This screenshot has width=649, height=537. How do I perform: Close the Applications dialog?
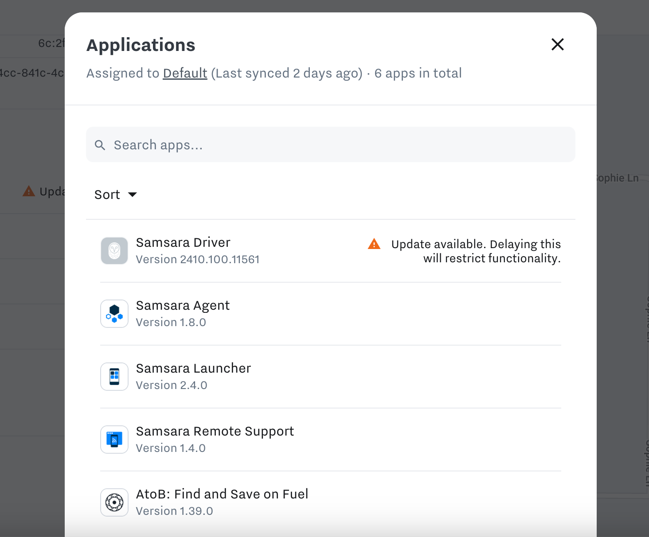pyautogui.click(x=557, y=44)
